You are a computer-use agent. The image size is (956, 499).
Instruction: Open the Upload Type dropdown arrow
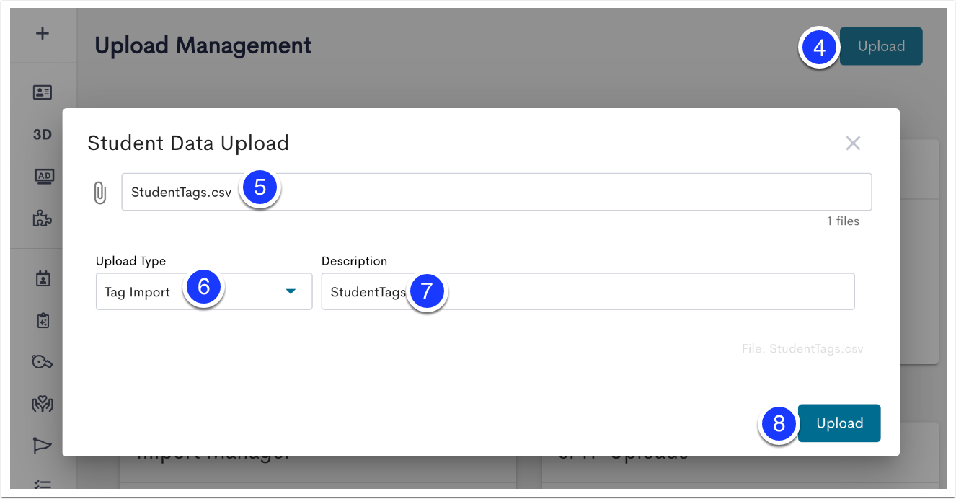(291, 291)
